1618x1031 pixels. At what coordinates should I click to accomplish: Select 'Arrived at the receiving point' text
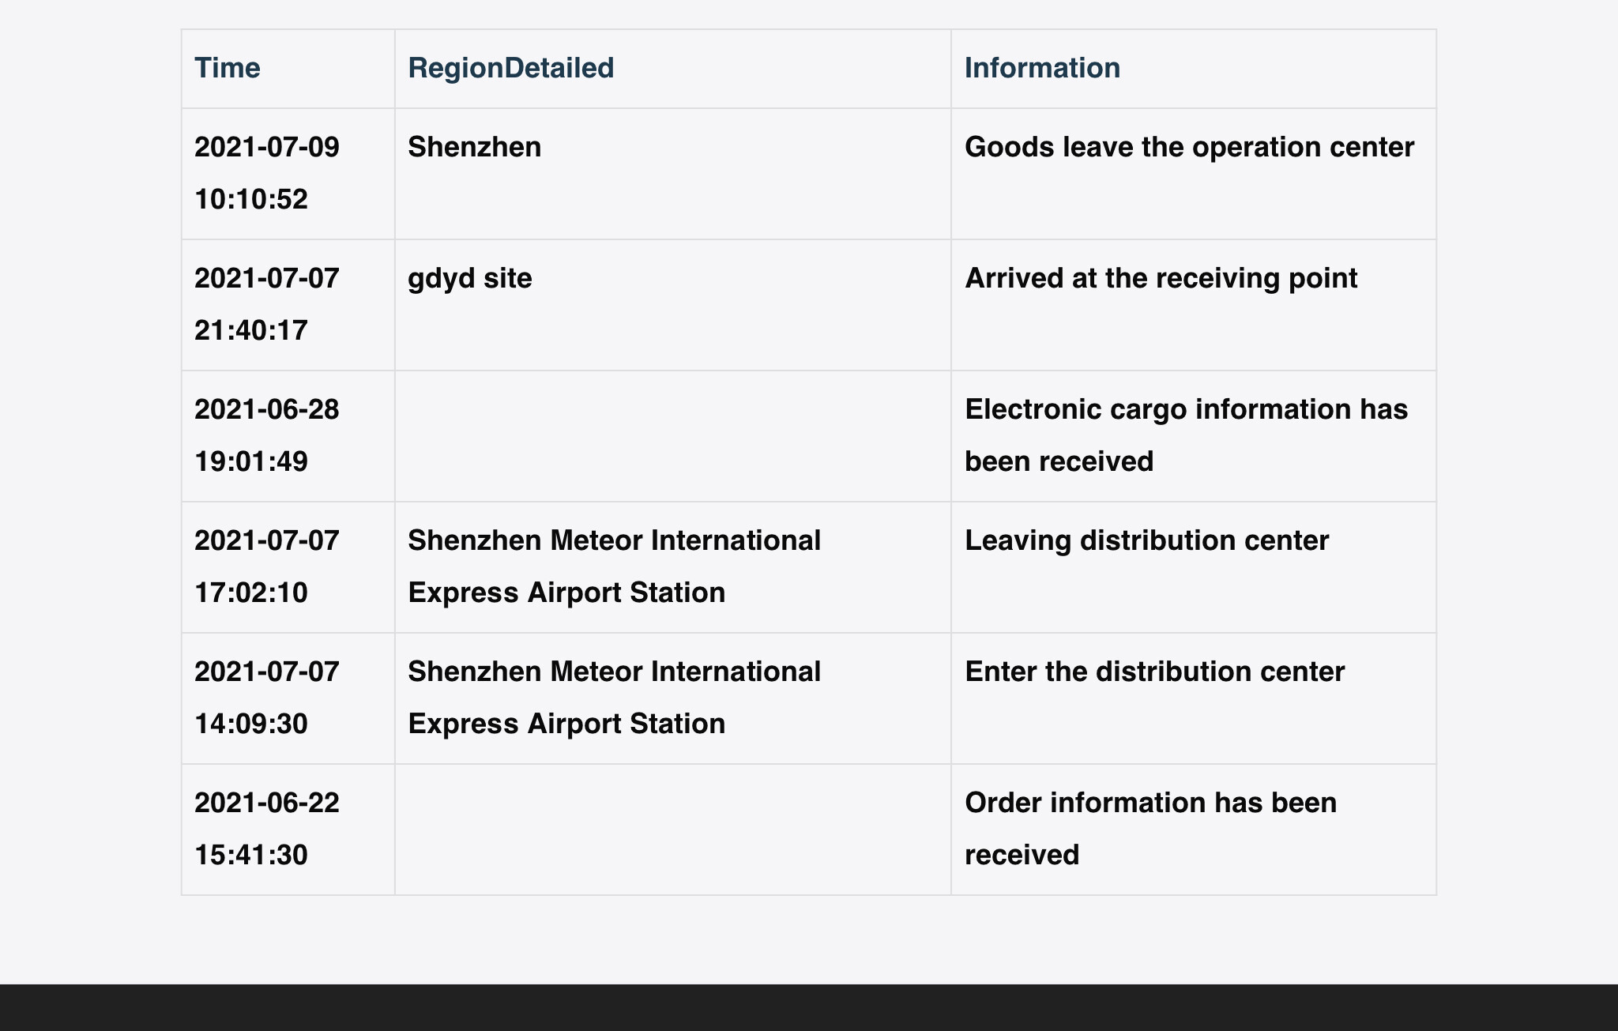(1161, 278)
